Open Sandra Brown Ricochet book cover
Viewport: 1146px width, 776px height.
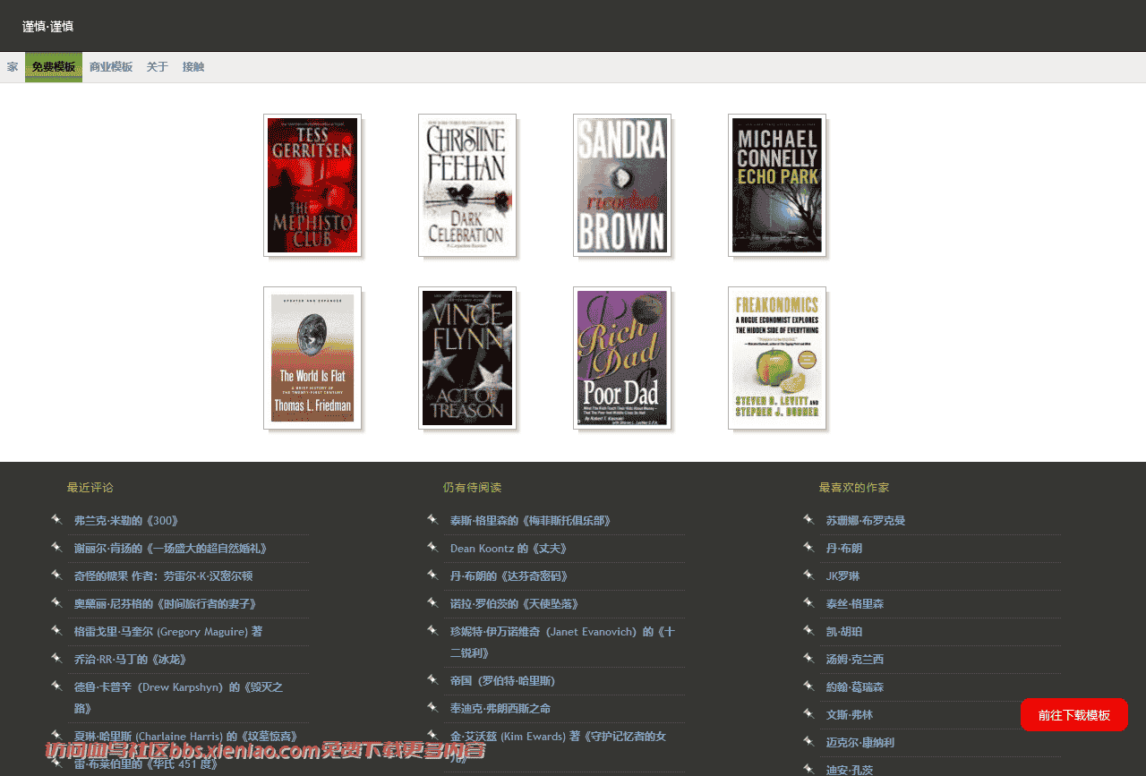622,185
